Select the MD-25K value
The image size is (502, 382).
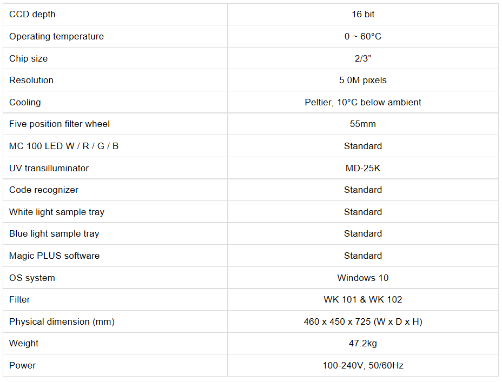click(x=363, y=168)
